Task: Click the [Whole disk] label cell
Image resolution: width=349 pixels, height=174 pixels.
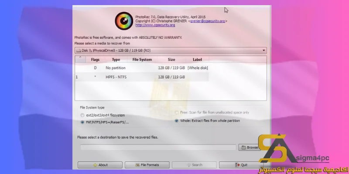Action: coord(198,68)
